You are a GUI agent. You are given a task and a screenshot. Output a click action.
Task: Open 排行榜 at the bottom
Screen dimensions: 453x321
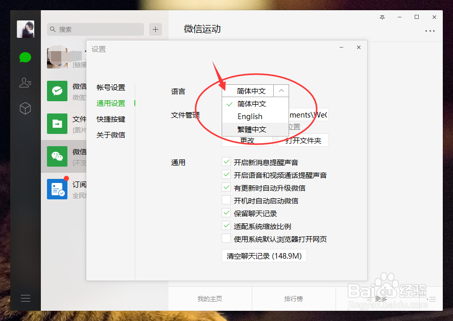(294, 299)
